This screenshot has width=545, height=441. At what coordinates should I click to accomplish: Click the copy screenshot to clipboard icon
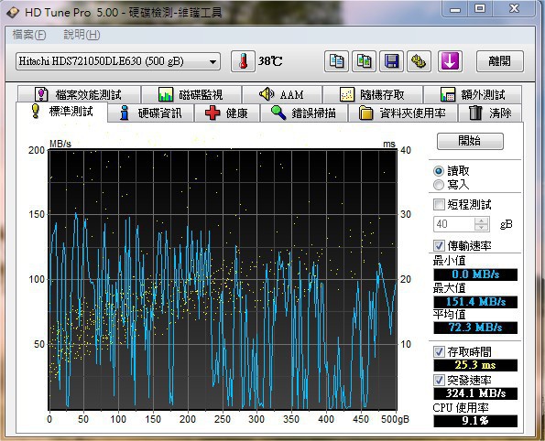pos(364,61)
